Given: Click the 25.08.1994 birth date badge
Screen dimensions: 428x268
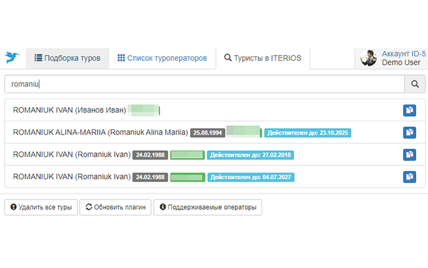Looking at the screenshot, I should pyautogui.click(x=207, y=133).
